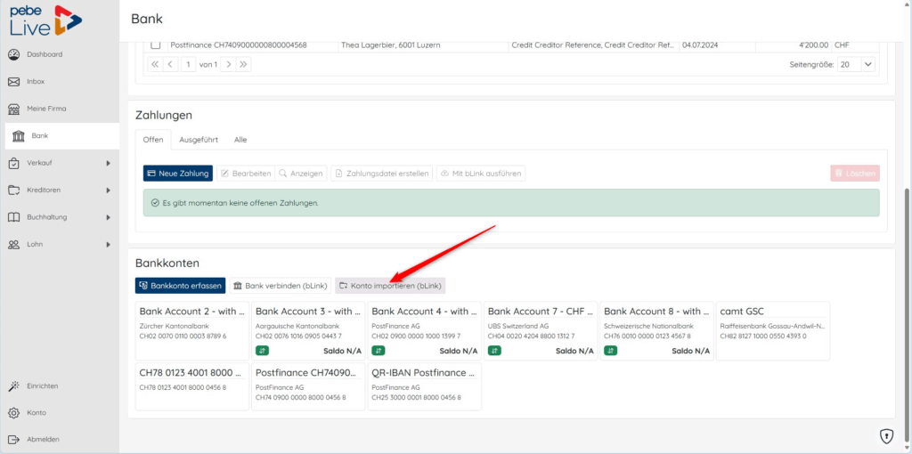Screen dimensions: 912x454
Task: Click the Thea Lagerbier, 6001 Luzern cell
Action: coord(423,45)
